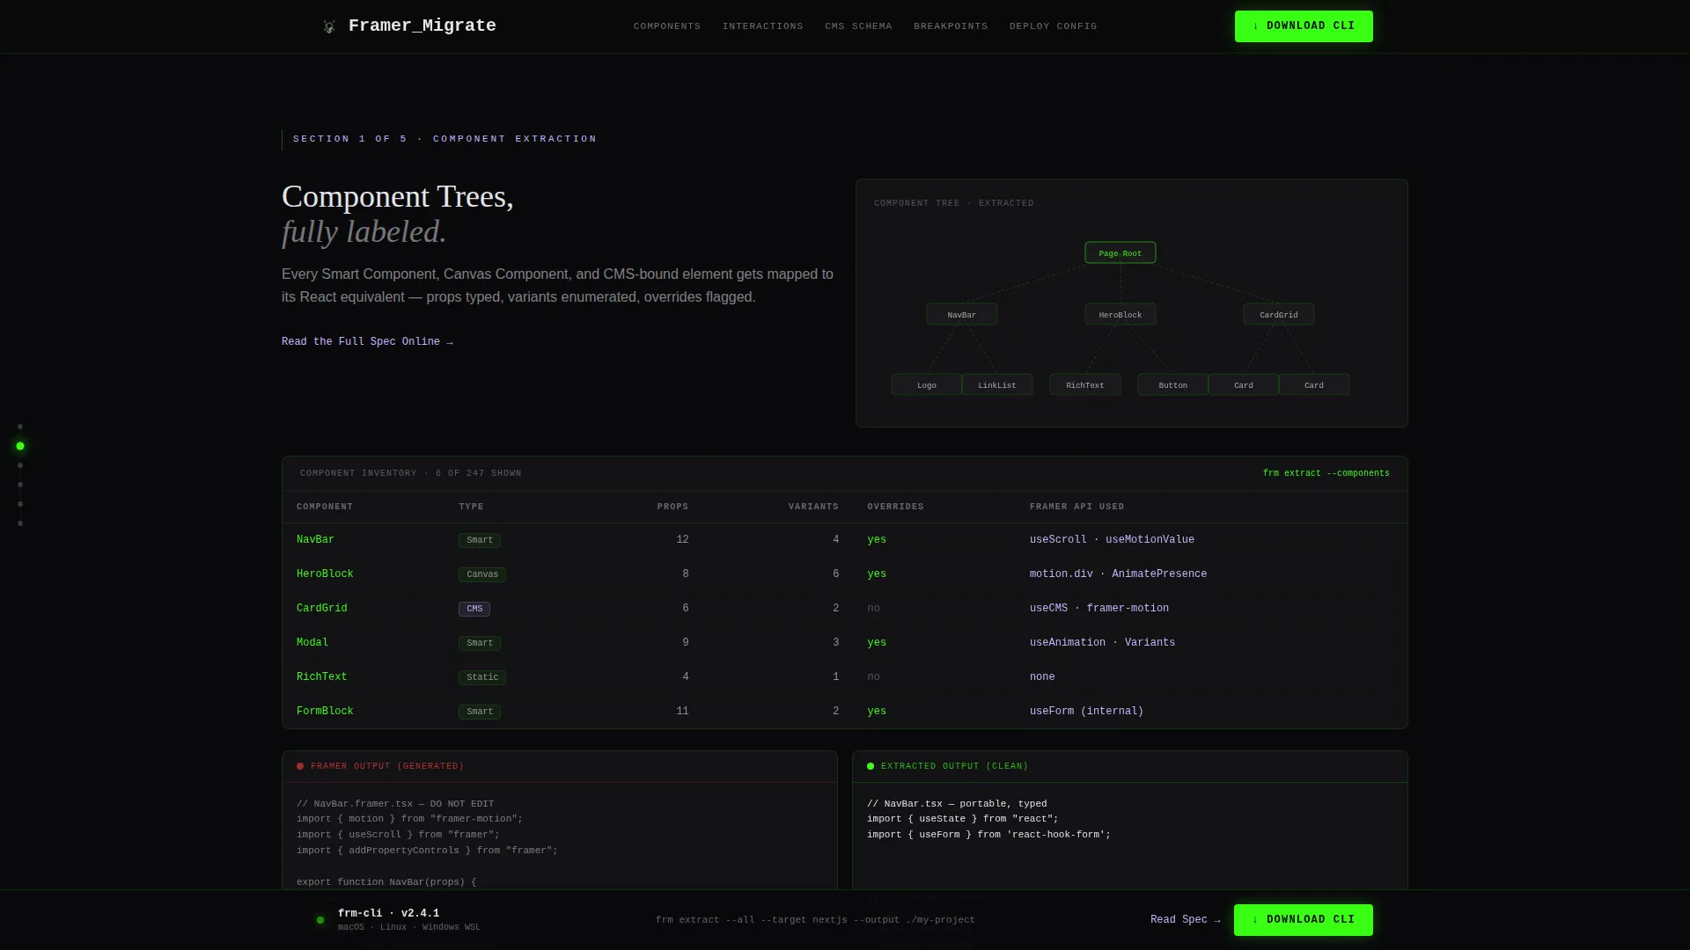The image size is (1690, 950).
Task: Open RichText component in inventory table
Action: 321,676
